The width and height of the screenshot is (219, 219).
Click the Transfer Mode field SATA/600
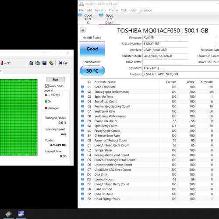tap(165, 56)
